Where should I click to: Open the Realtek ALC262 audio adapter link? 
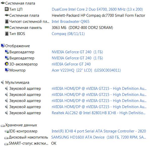coord(99,113)
